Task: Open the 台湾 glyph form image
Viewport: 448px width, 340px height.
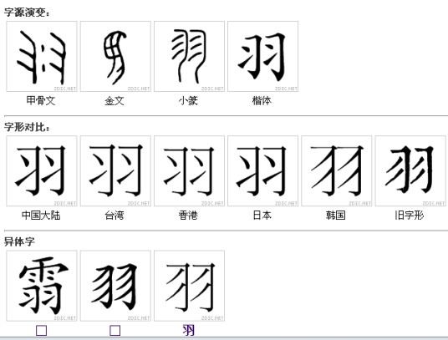Action: click(115, 171)
